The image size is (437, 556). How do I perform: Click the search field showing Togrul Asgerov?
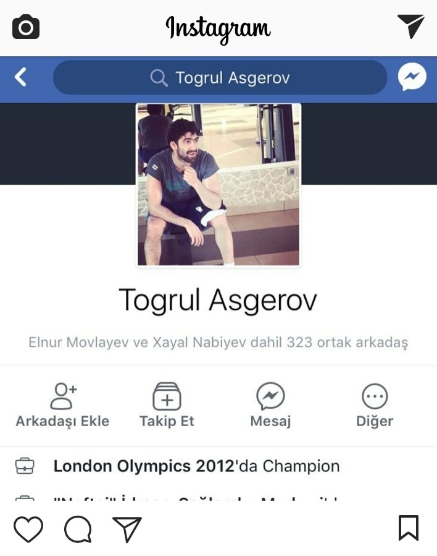pos(220,77)
